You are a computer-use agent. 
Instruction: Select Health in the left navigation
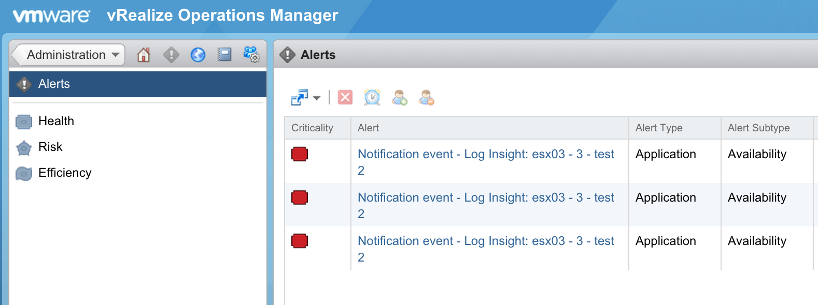coord(56,121)
